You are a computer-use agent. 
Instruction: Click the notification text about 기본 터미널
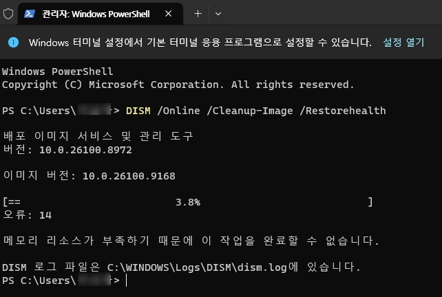200,43
